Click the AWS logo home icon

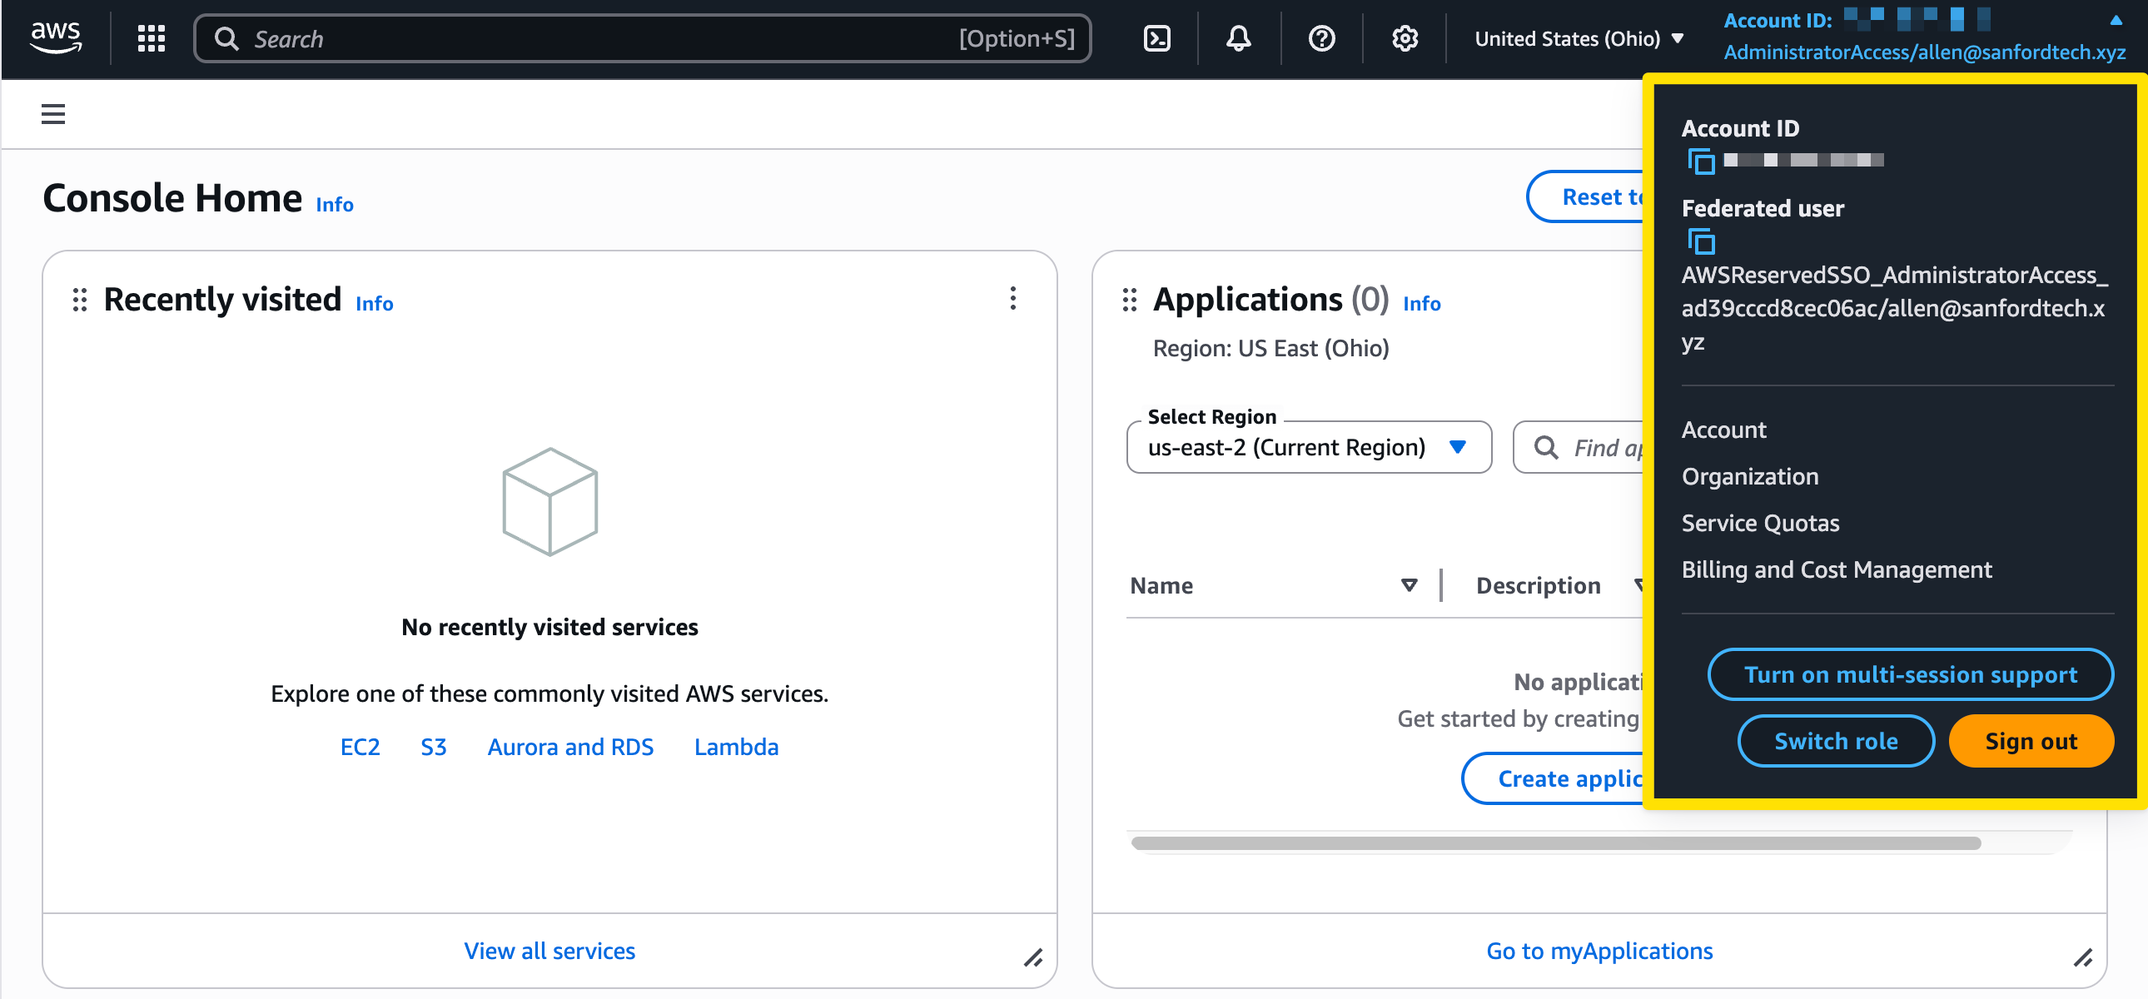(56, 37)
